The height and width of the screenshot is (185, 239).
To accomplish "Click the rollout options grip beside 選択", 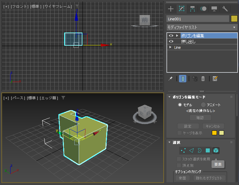I will click(232, 142).
